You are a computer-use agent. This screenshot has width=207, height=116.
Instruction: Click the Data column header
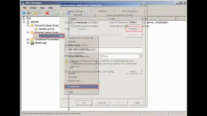click(158, 19)
